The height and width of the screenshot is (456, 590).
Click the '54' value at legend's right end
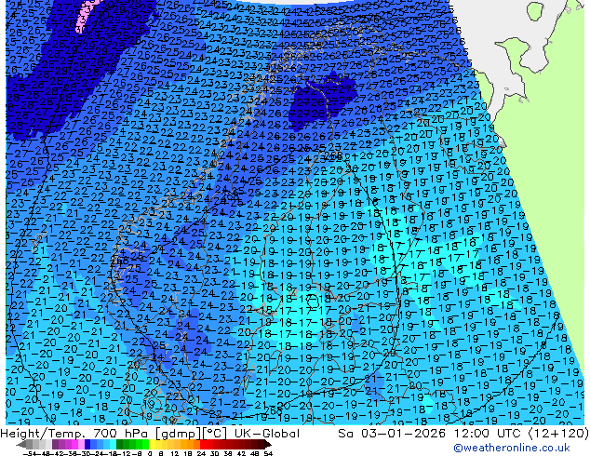coord(268,454)
